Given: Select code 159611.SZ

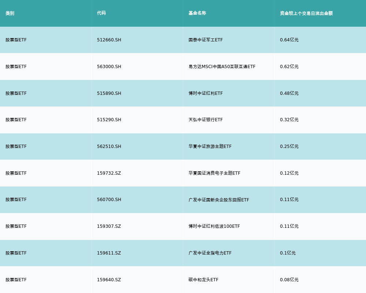Looking at the screenshot, I should [109, 253].
